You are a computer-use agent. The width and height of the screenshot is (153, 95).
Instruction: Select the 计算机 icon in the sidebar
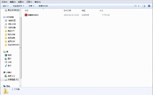pos(4,72)
